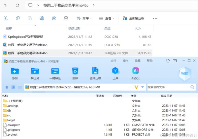Maximize the 360压缩 window
Image resolution: width=198 pixels, height=139 pixels.
pyautogui.click(x=189, y=61)
